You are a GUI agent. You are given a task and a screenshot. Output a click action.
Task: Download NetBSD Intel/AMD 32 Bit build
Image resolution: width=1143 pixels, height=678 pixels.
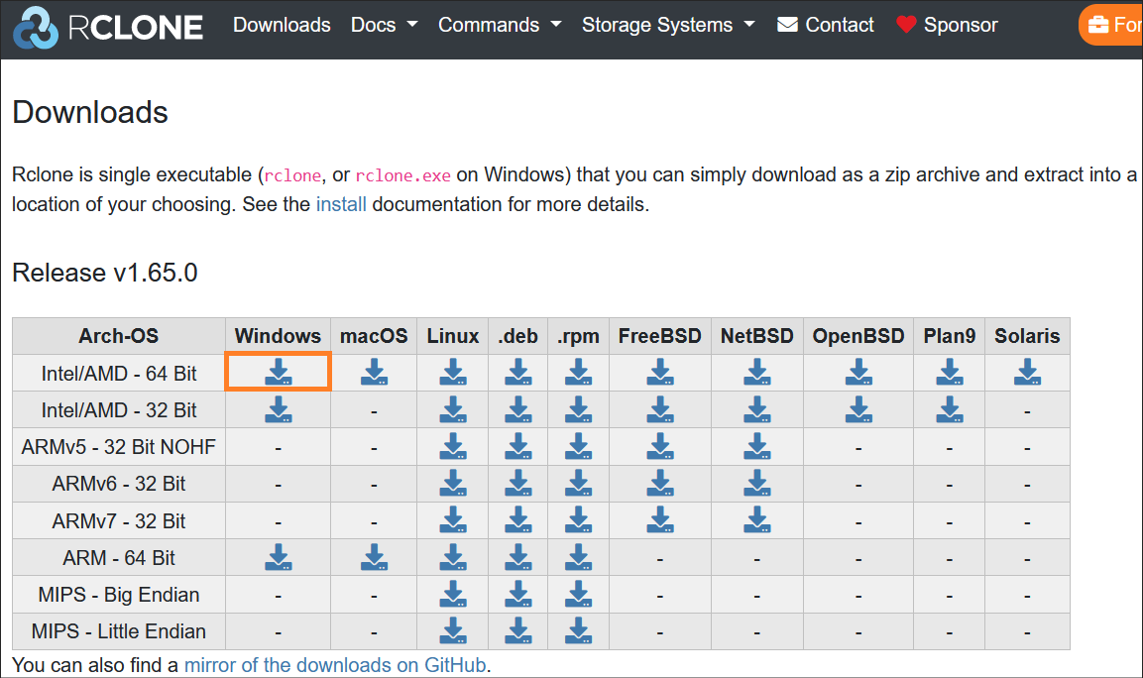click(x=757, y=409)
